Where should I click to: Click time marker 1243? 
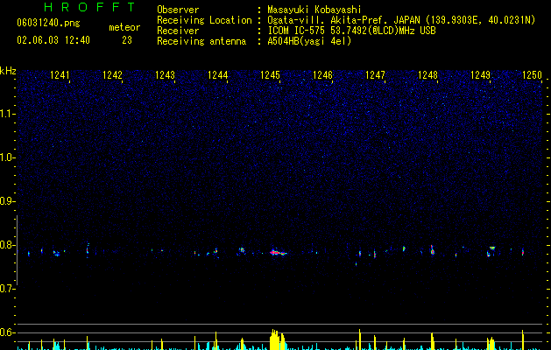165,75
